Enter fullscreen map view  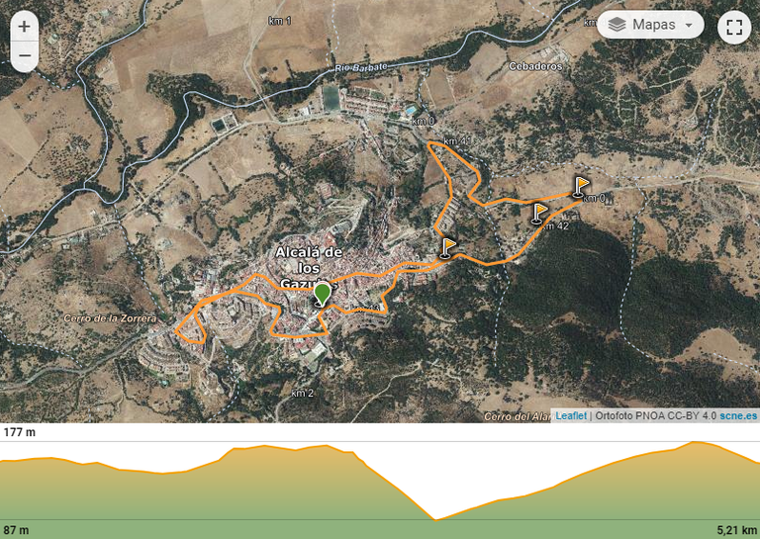coord(734,28)
